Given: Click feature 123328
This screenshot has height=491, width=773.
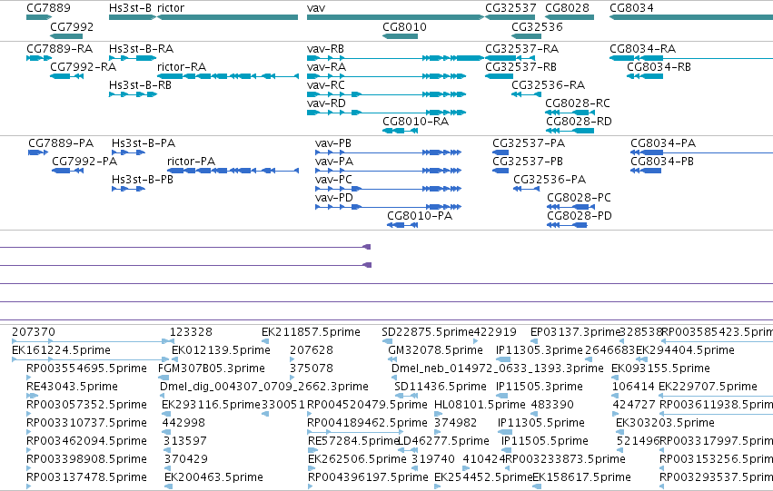Looking at the screenshot, I should click(191, 332).
